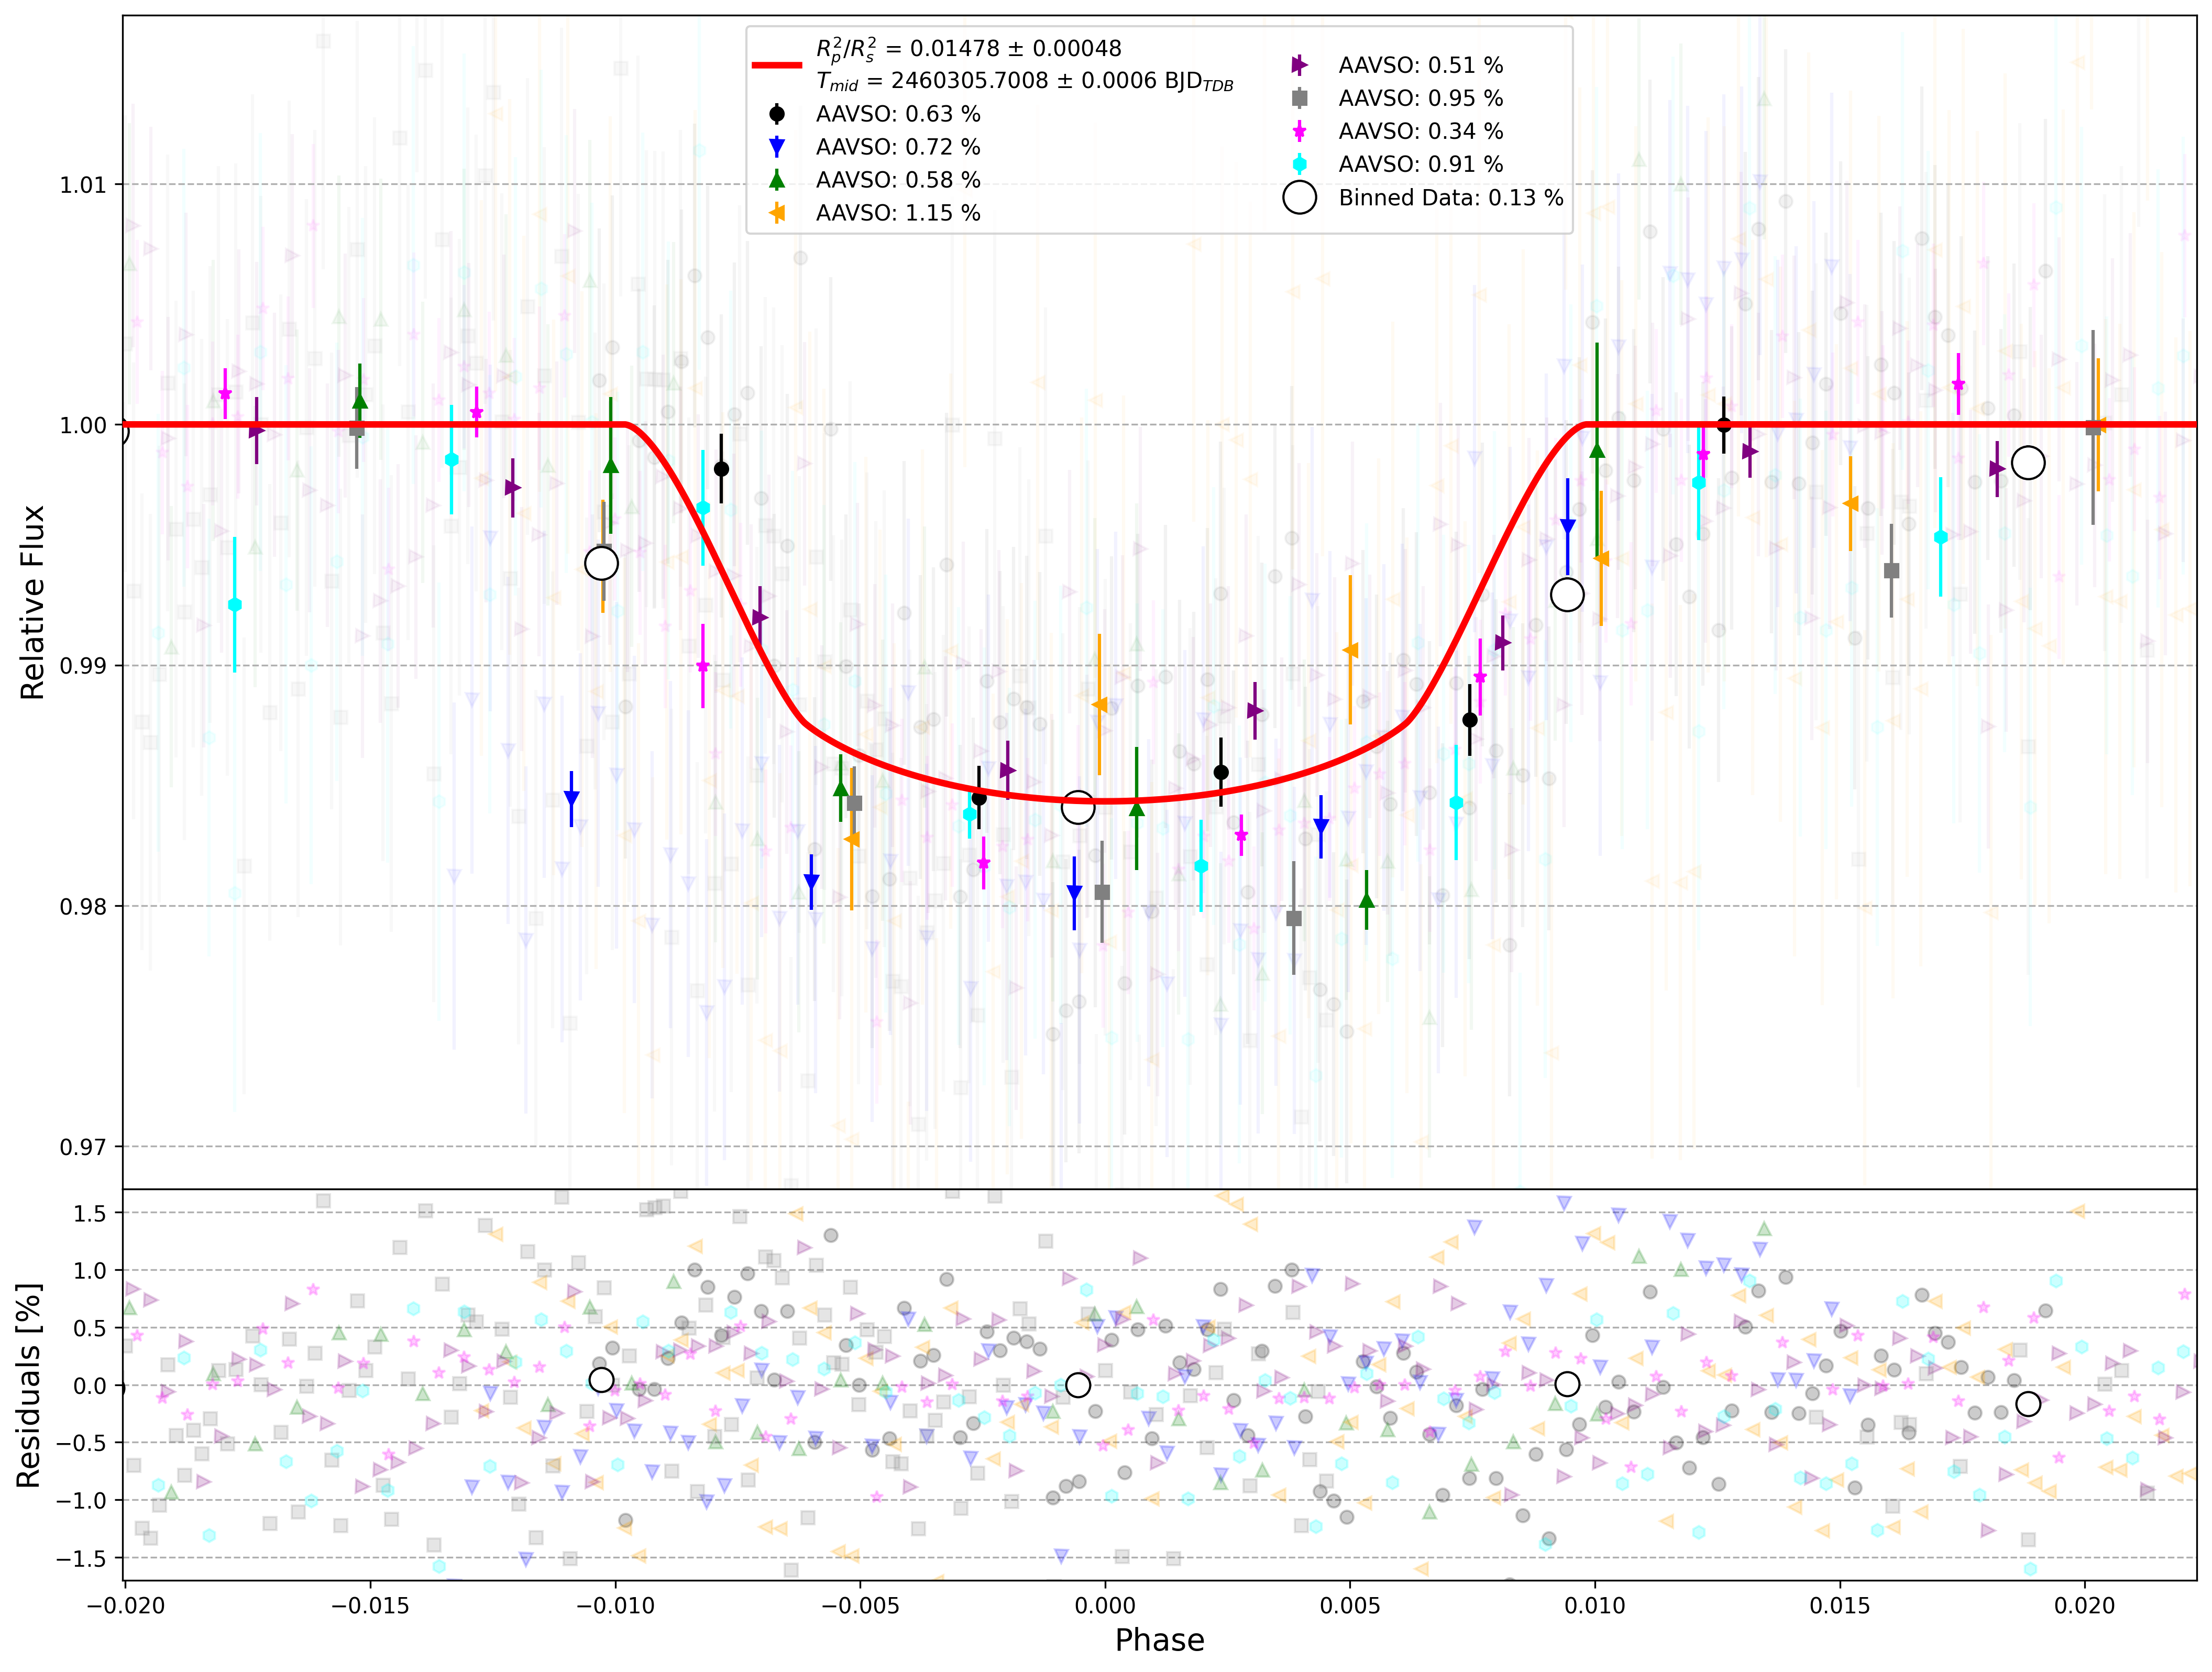Click residual tick label −0.5

pyautogui.click(x=80, y=1443)
